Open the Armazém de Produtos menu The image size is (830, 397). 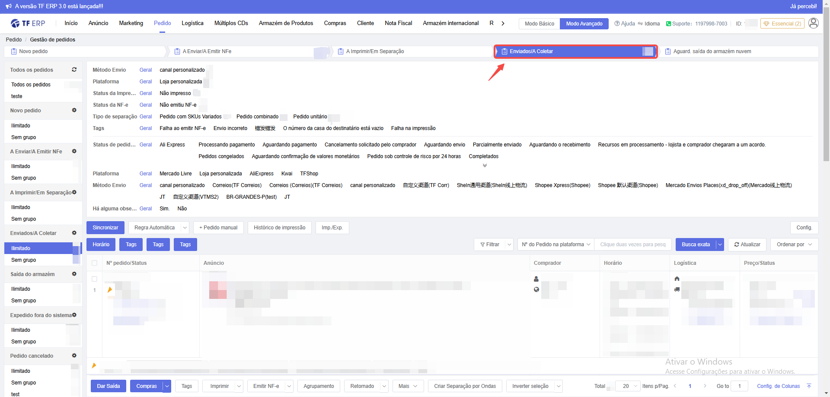point(286,23)
